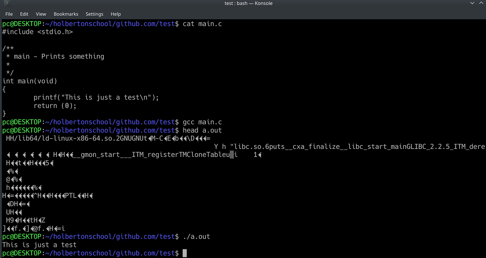This screenshot has height=258, width=486.
Task: Open the Edit menu
Action: [24, 14]
